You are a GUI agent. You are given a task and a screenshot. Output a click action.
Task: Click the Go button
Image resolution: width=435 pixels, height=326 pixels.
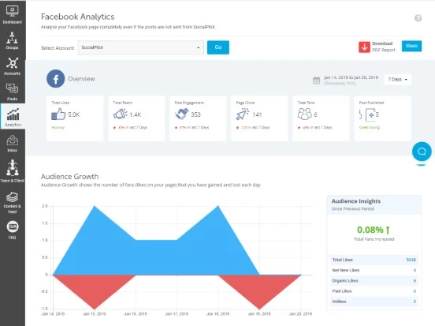coord(218,47)
